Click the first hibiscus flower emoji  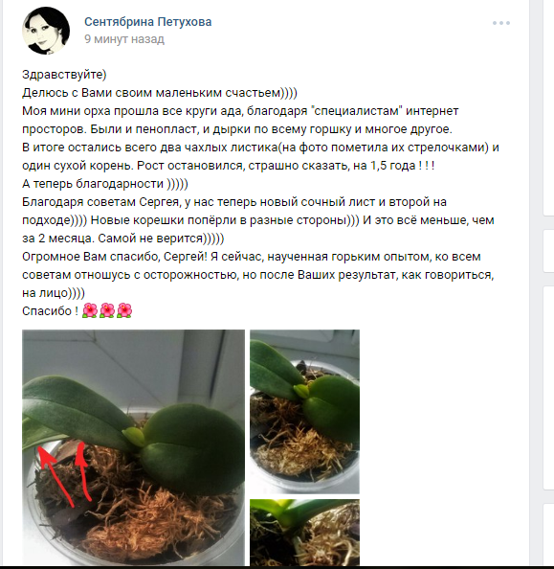90,310
